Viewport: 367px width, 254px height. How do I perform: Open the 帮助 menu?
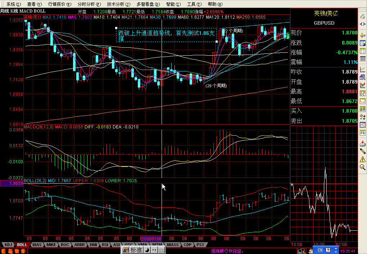(x=215, y=4)
